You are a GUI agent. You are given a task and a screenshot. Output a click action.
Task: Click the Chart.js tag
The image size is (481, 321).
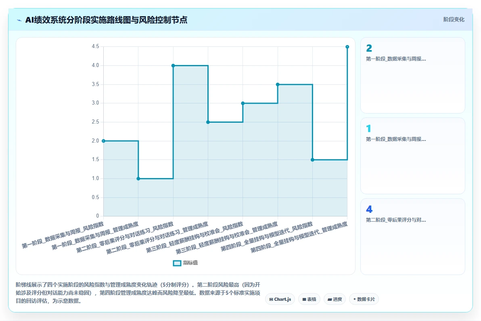280,299
